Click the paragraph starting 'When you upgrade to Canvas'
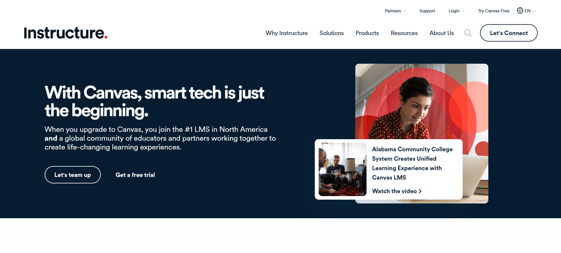 click(x=160, y=138)
